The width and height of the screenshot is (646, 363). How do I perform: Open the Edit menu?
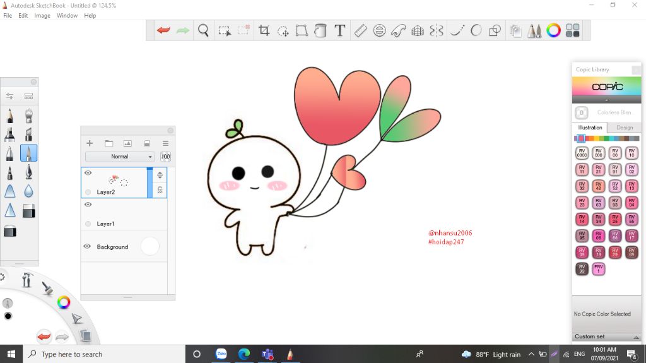point(23,16)
